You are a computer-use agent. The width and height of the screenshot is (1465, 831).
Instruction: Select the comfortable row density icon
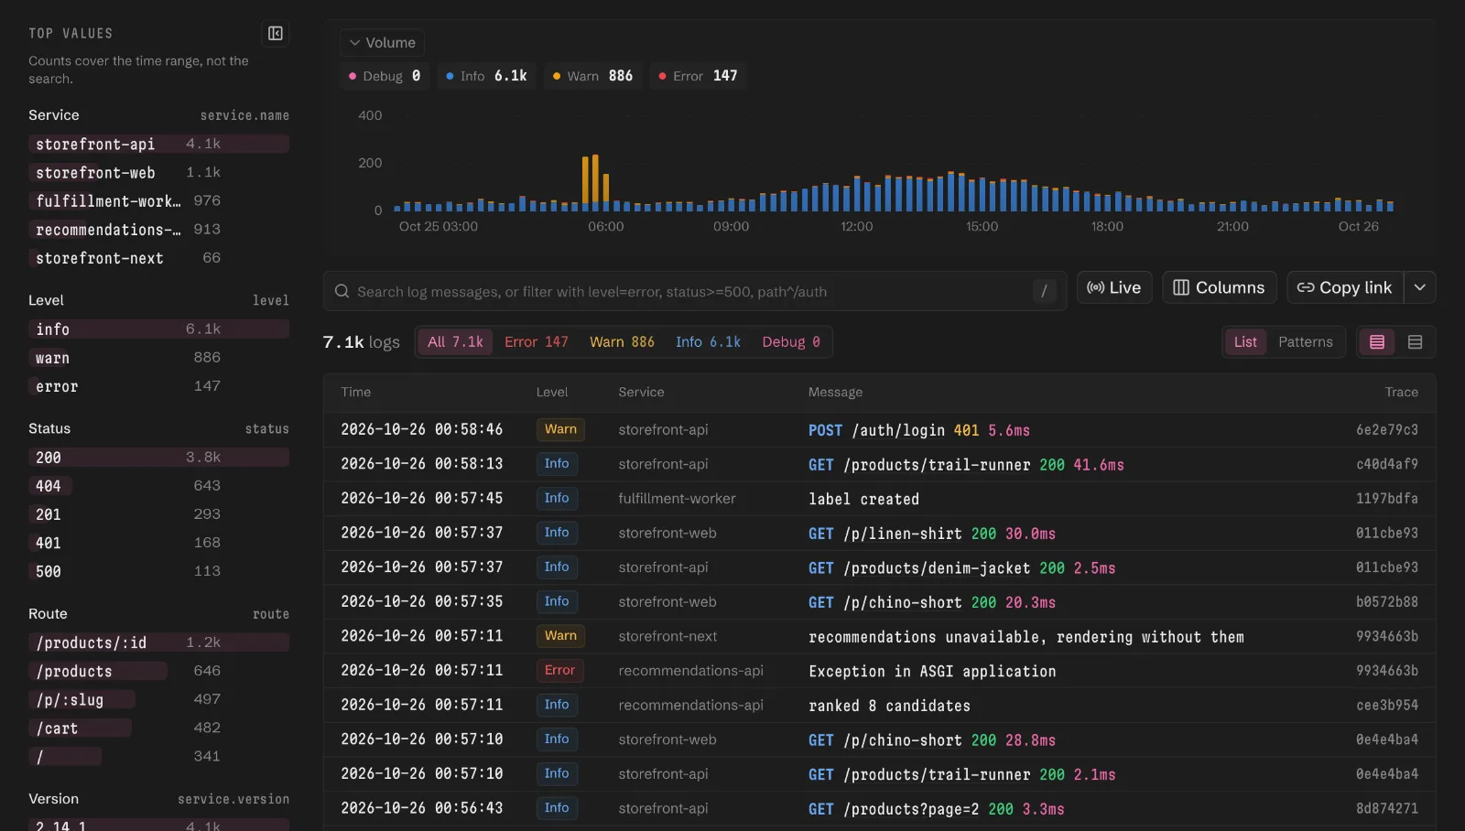(1377, 342)
